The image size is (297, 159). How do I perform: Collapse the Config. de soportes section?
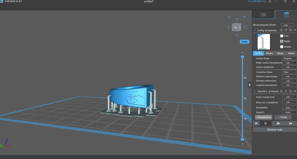pos(295,30)
